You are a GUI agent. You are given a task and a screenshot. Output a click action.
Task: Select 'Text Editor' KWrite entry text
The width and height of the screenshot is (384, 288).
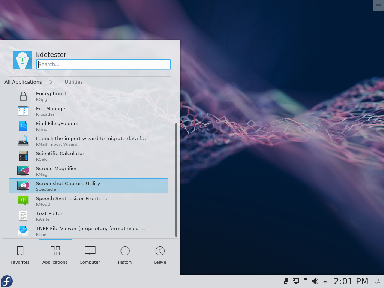click(x=49, y=213)
